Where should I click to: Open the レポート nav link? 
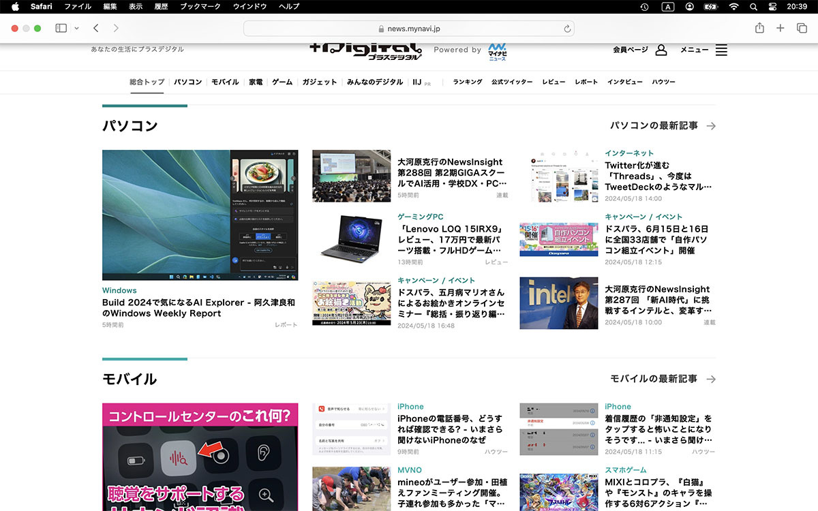pos(586,82)
